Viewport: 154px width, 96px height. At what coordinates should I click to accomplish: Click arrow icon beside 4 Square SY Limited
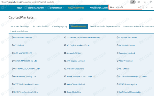[117, 37]
